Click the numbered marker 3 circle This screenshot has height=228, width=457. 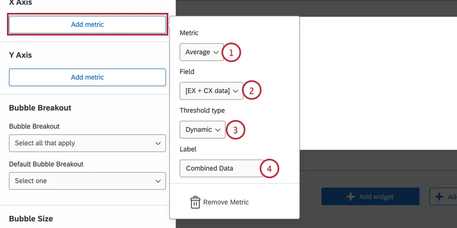(235, 130)
